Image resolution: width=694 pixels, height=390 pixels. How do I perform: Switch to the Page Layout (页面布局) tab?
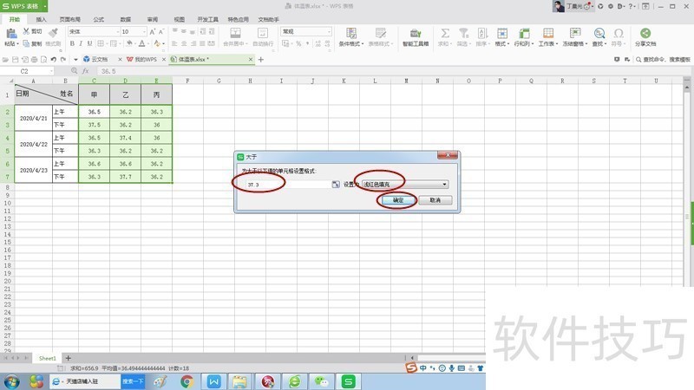pos(70,19)
